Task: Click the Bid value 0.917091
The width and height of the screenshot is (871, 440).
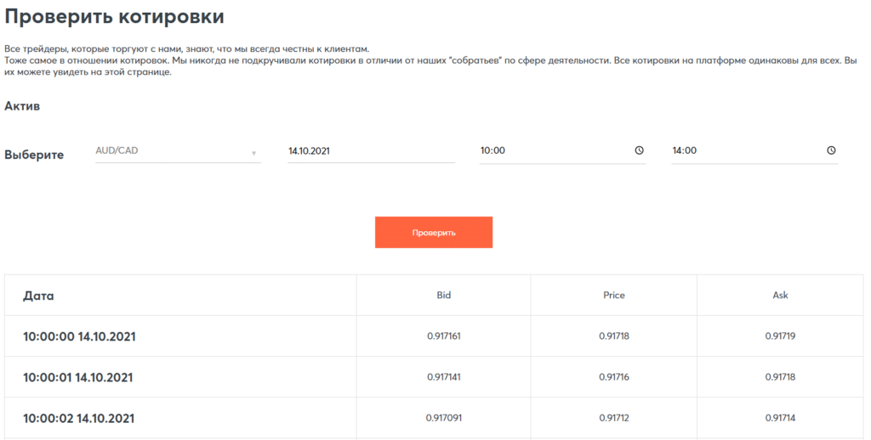Action: pyautogui.click(x=443, y=418)
